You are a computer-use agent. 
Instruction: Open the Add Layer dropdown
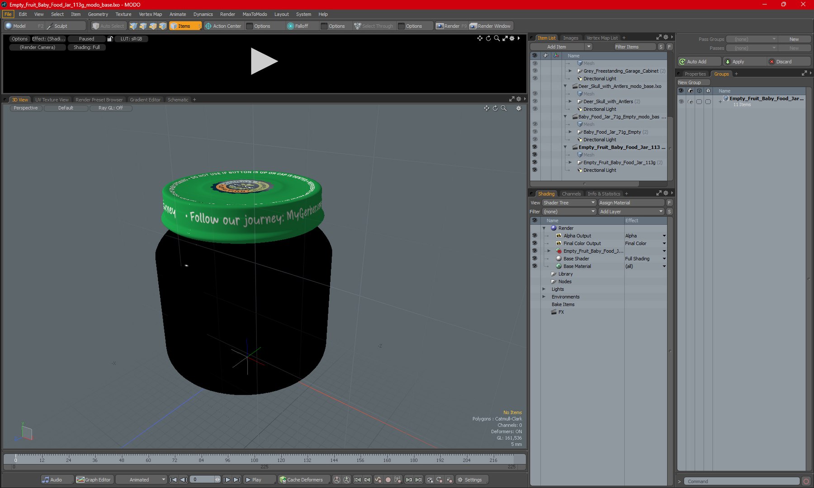pos(631,212)
